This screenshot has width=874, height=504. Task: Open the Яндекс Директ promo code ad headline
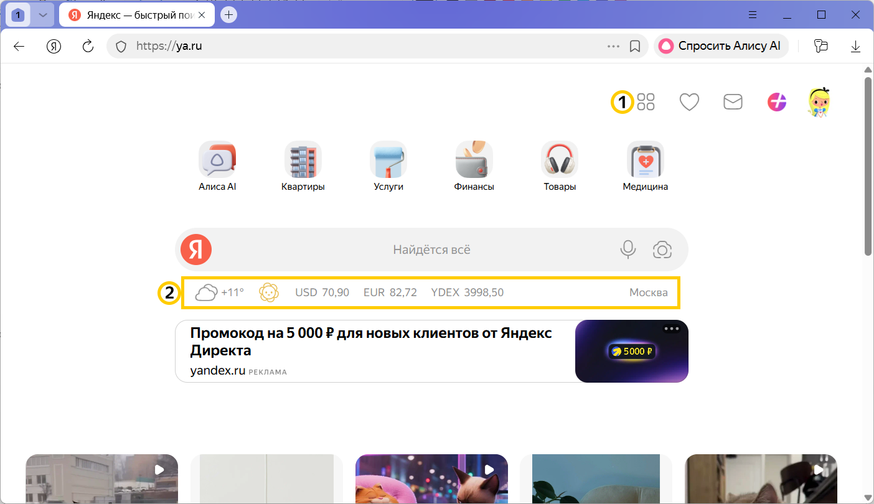(371, 342)
